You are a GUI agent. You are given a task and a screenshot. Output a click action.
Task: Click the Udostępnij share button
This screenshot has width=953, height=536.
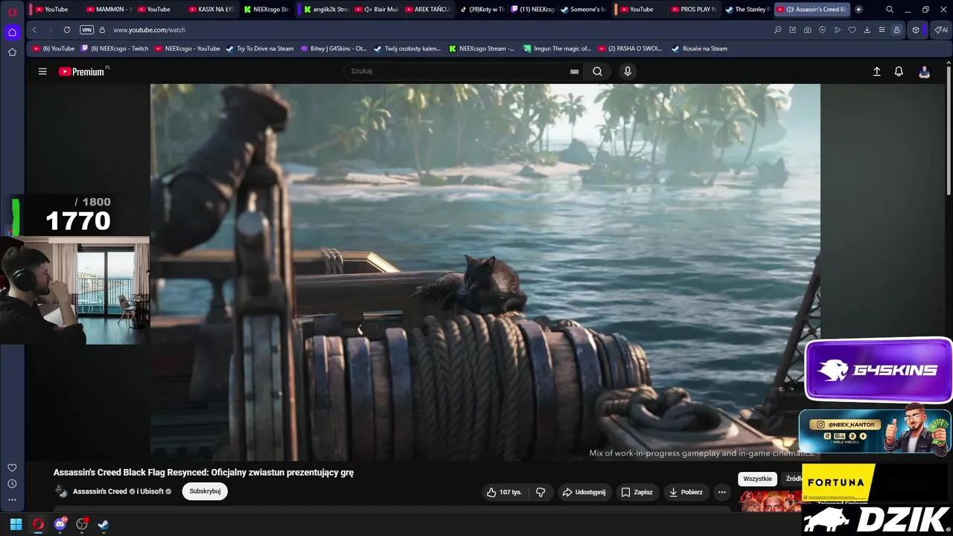(x=584, y=492)
